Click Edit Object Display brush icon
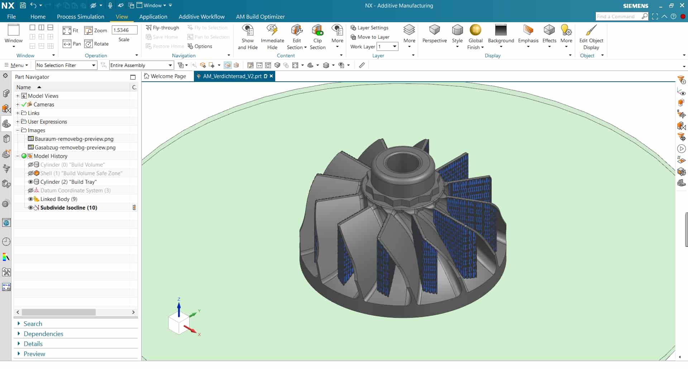 591,30
